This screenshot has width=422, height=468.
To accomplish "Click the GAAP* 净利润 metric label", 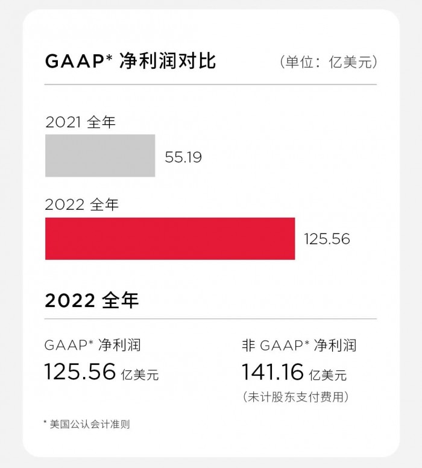I will pyautogui.click(x=92, y=346).
